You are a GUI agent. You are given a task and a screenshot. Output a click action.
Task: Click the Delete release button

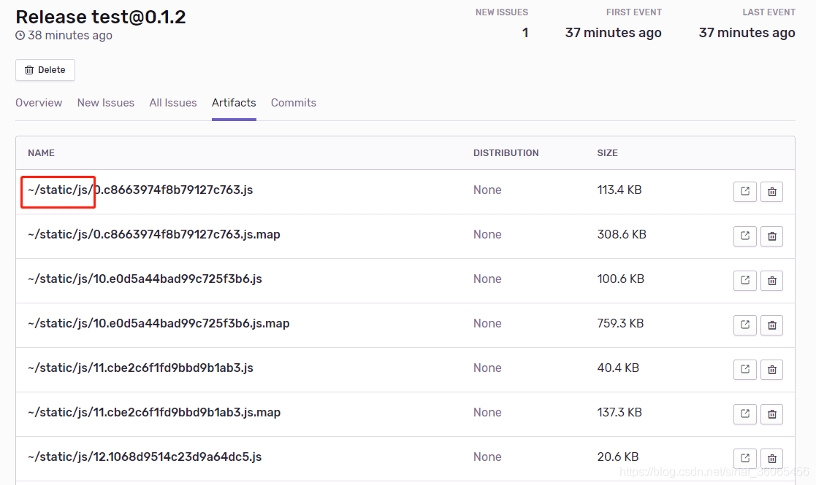[x=45, y=70]
